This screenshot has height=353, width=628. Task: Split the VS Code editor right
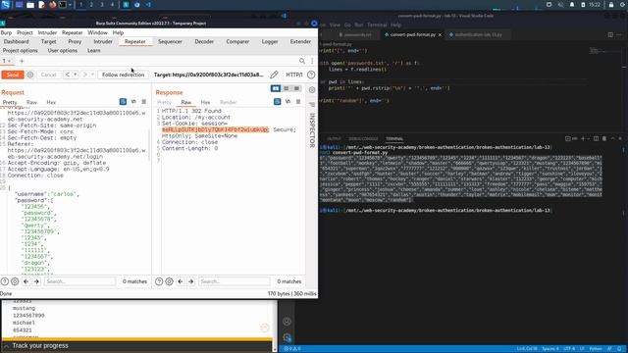pos(610,35)
